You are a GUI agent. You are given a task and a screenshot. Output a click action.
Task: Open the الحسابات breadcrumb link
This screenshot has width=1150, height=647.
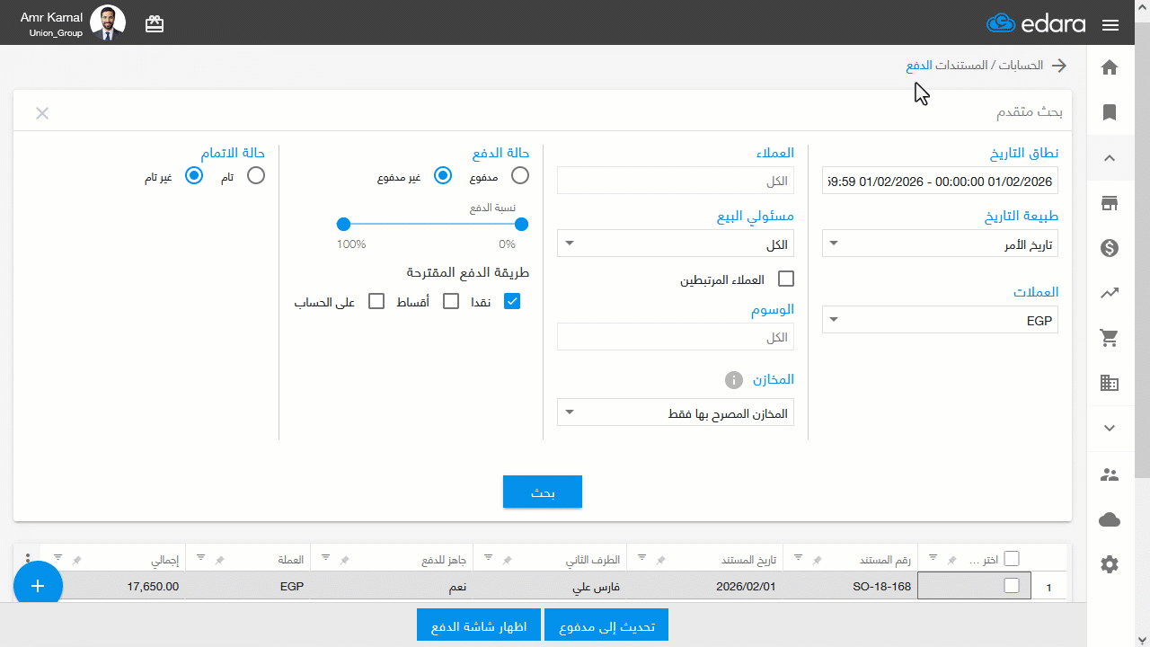tap(1022, 66)
